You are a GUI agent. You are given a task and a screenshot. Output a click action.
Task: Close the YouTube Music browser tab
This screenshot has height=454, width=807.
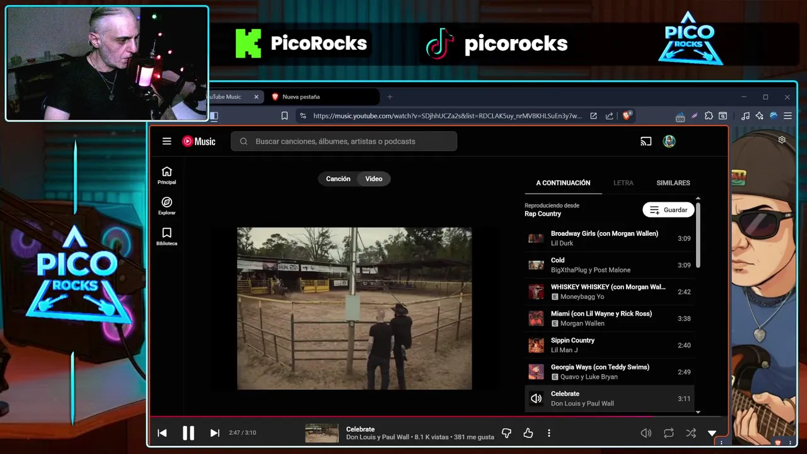tap(256, 97)
